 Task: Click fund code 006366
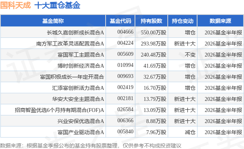coord(125,120)
